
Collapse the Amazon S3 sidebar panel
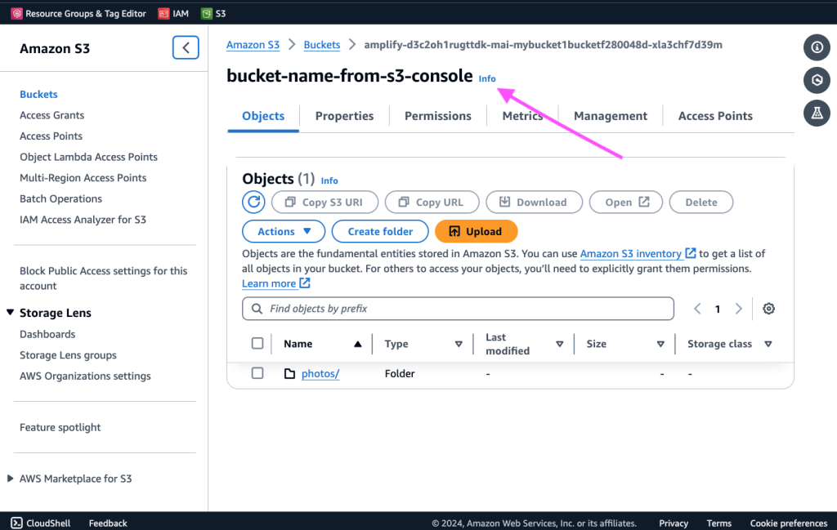(x=186, y=47)
